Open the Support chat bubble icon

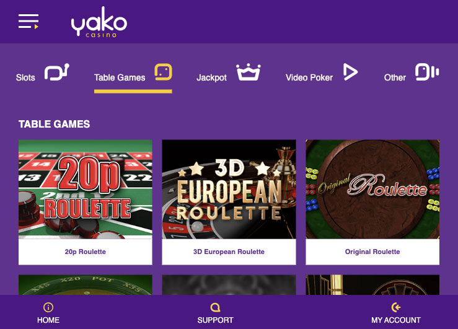click(215, 307)
